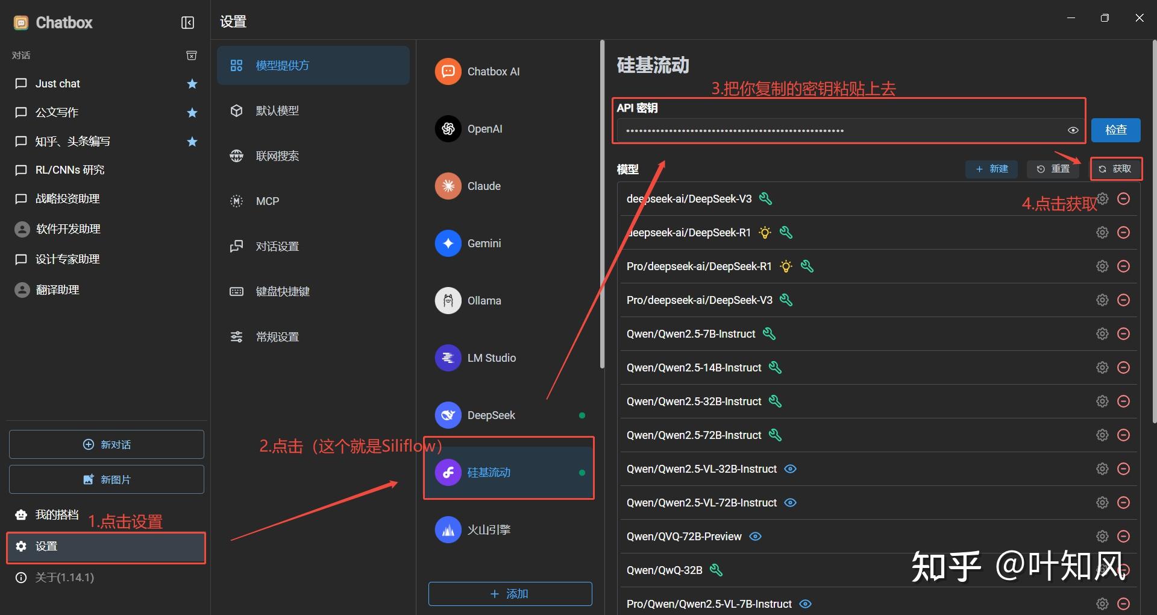Toggle API key visibility with the eye icon
Viewport: 1157px width, 615px height.
tap(1073, 130)
